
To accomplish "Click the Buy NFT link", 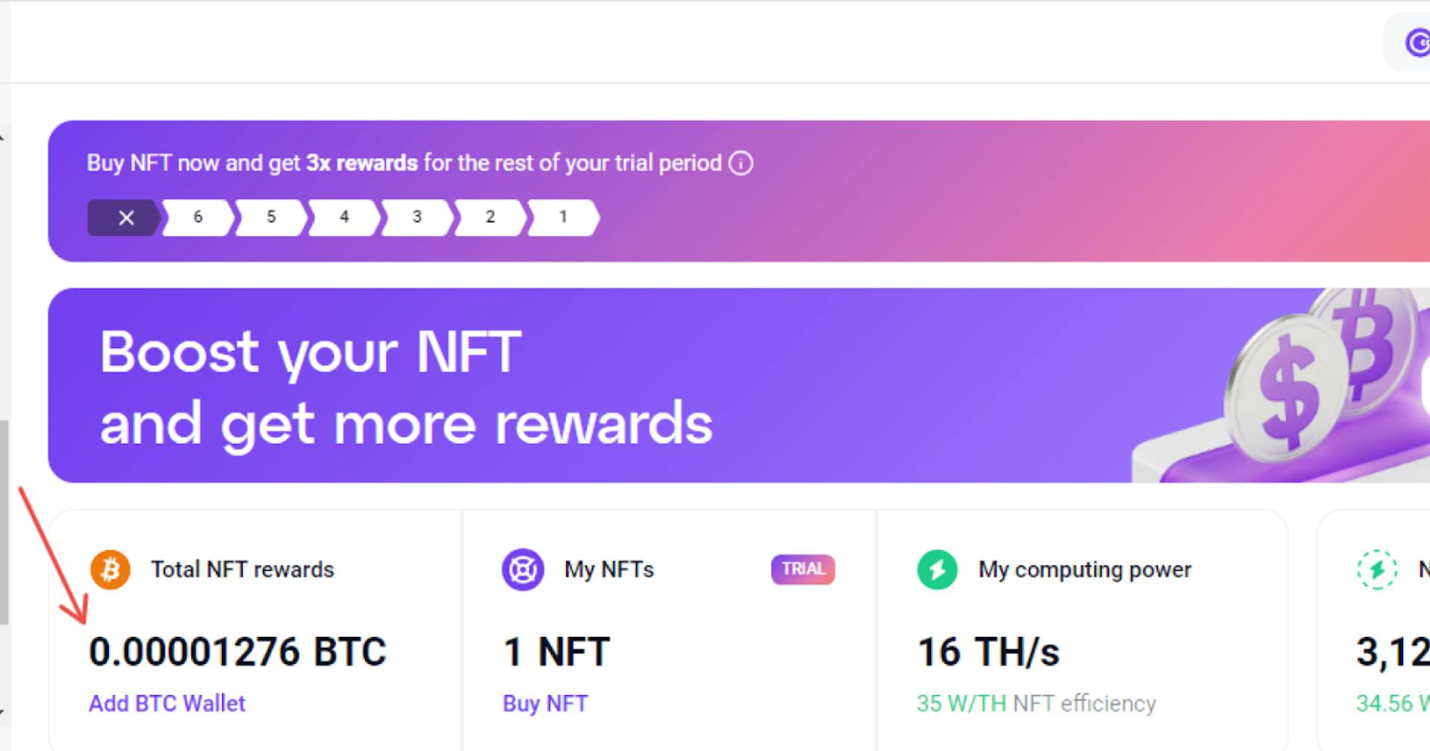I will point(544,703).
